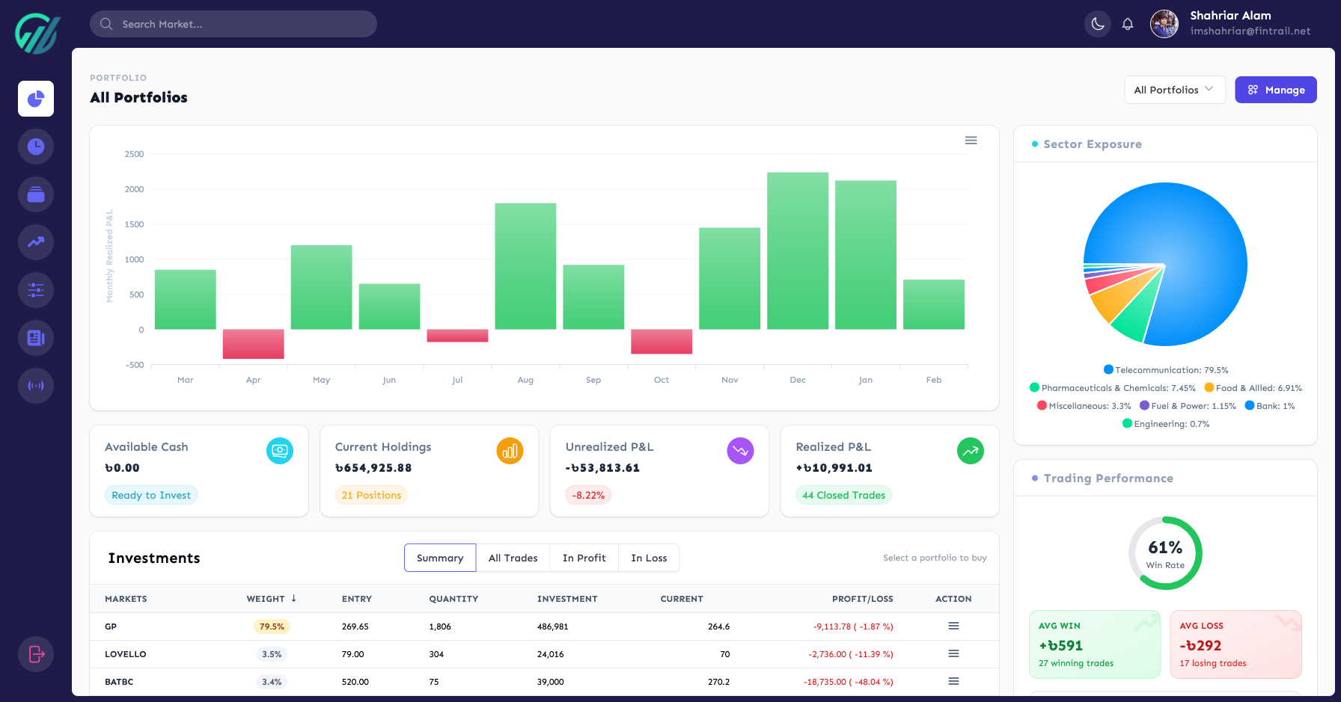Open live signals via the broadcast icon
Screen dimensions: 1341x702
(x=35, y=386)
